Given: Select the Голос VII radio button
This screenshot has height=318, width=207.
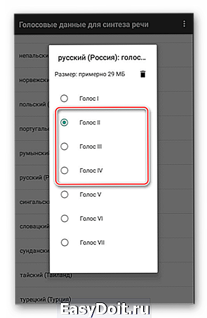Looking at the screenshot, I should coord(64,242).
